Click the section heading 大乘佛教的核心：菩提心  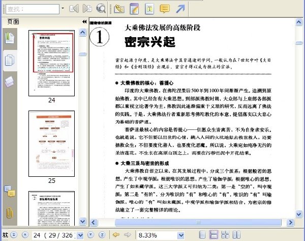(147, 83)
